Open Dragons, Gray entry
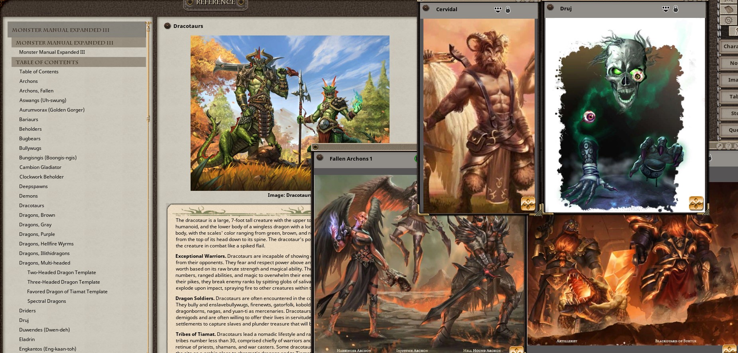 (x=35, y=225)
